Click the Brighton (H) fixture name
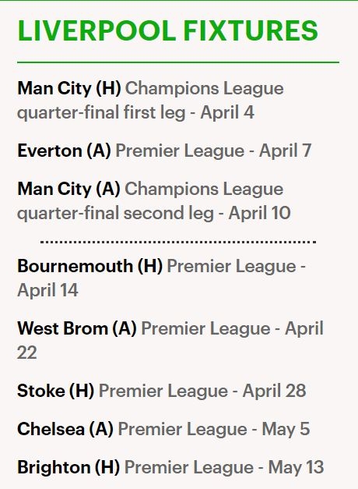This screenshot has height=489, width=358. point(68,467)
